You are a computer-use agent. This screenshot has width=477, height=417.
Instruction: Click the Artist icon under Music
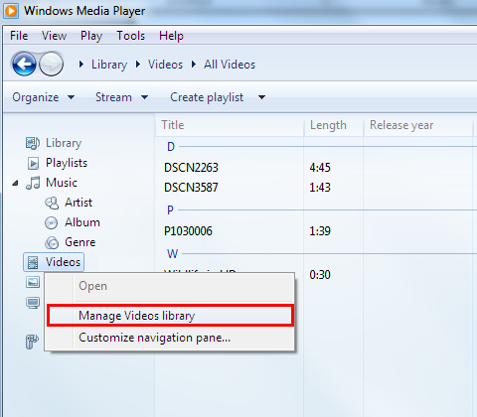coord(52,203)
